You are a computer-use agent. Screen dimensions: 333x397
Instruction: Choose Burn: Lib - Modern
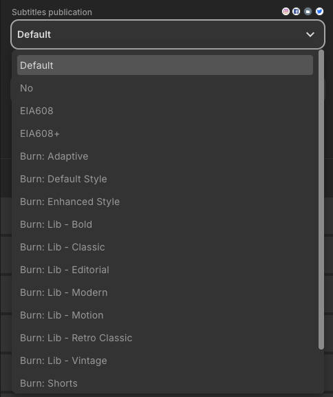(165, 292)
